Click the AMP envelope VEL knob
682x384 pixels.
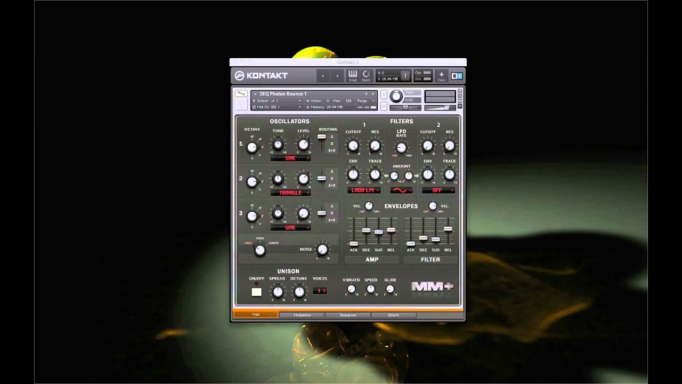(369, 206)
